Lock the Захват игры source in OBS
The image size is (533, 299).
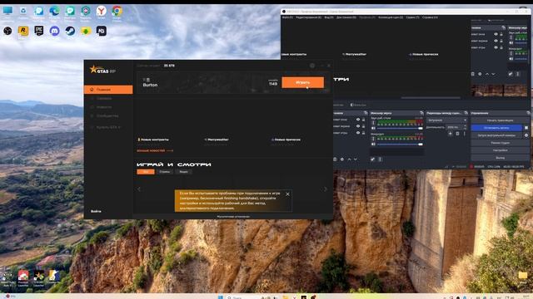tap(363, 133)
